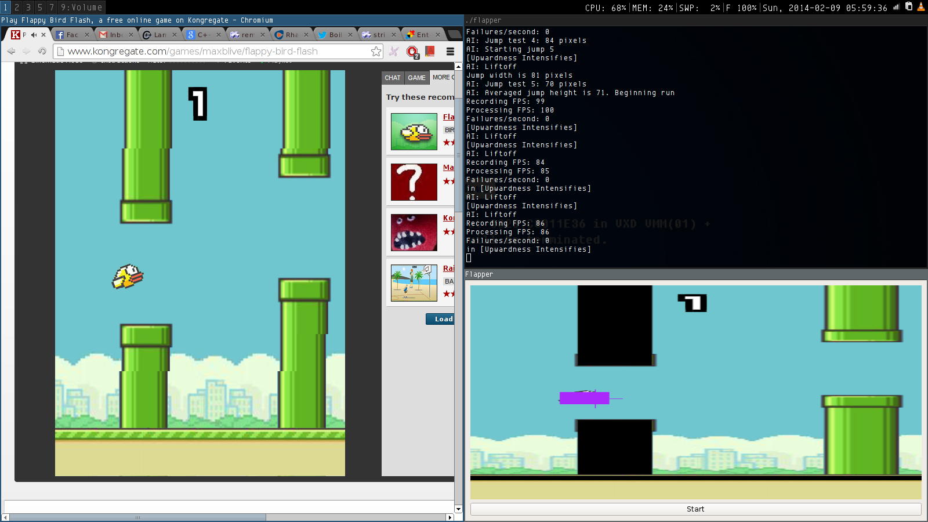Click the Load more games button

pos(440,319)
